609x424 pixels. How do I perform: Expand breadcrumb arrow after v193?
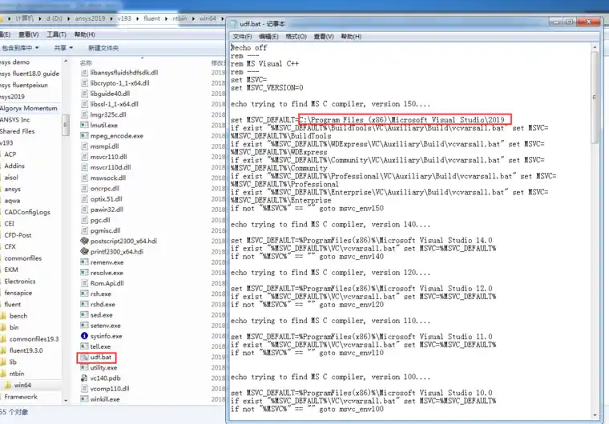pos(138,18)
